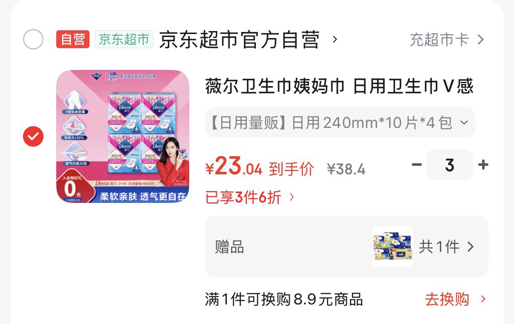This screenshot has height=324, width=514.
Task: Expand the 共1件 gift list arrow
Action: (471, 247)
